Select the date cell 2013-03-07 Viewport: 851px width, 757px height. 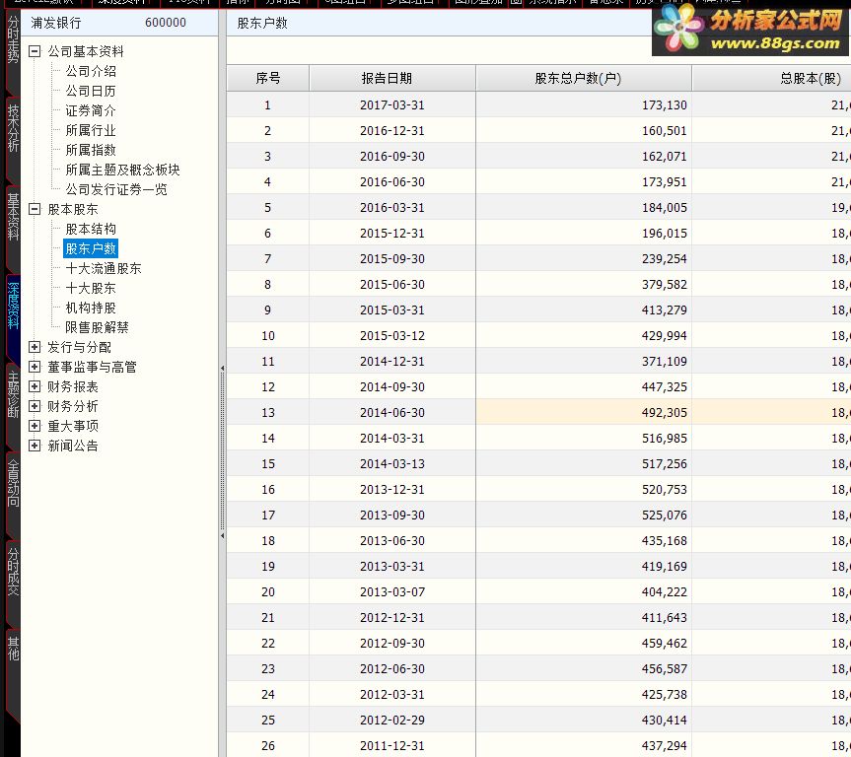point(391,592)
